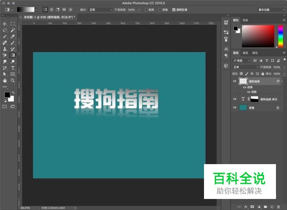Screen dimensions: 287x210
Task: Select the Dodge tool
Action: coord(13,62)
